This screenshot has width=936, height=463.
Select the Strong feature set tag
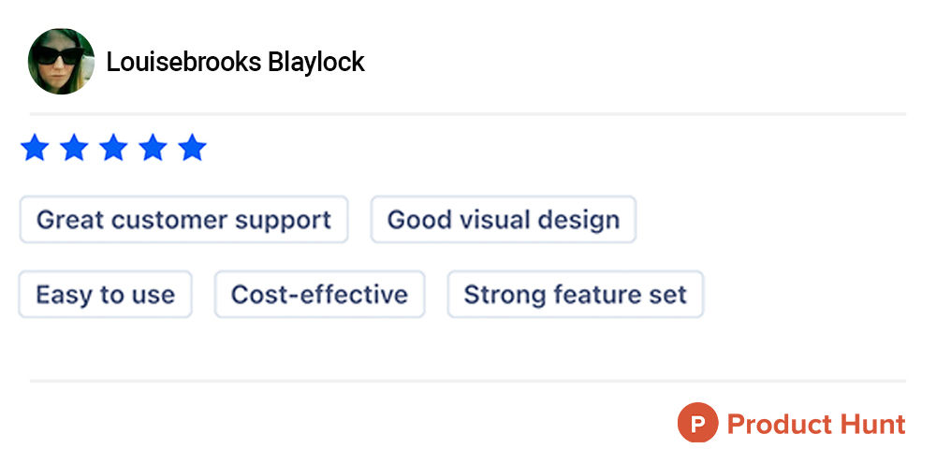[x=575, y=296]
